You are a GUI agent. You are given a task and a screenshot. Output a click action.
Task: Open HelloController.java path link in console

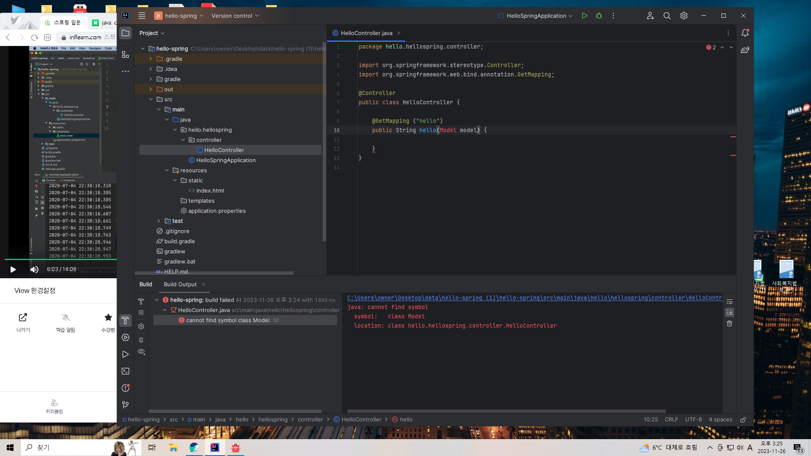point(534,298)
